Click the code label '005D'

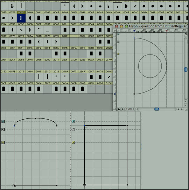30,24
